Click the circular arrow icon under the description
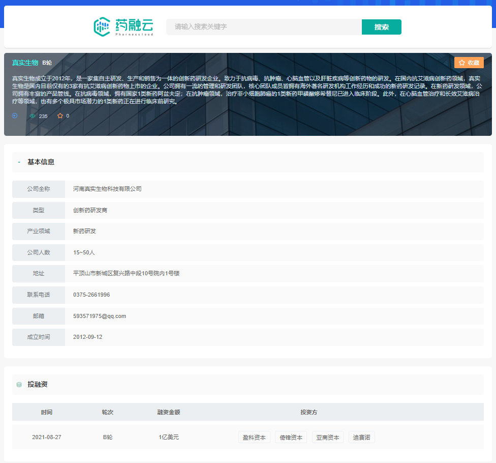 [15, 115]
